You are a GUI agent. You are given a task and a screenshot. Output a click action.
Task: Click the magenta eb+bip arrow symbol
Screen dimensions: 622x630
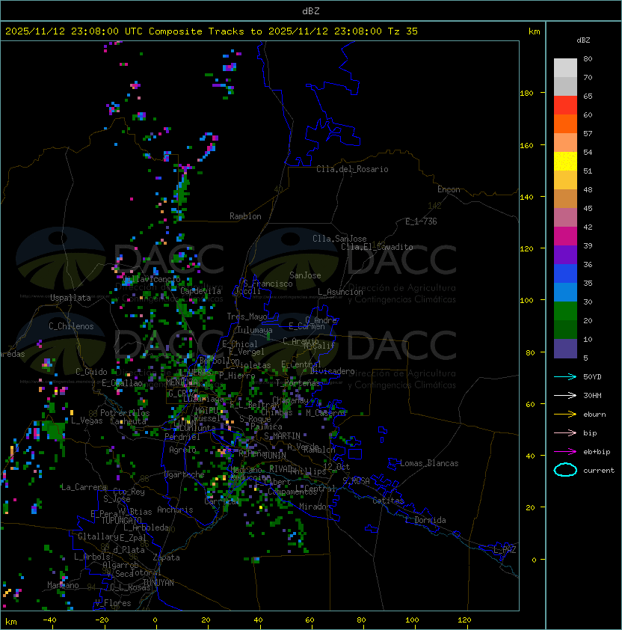tap(565, 452)
